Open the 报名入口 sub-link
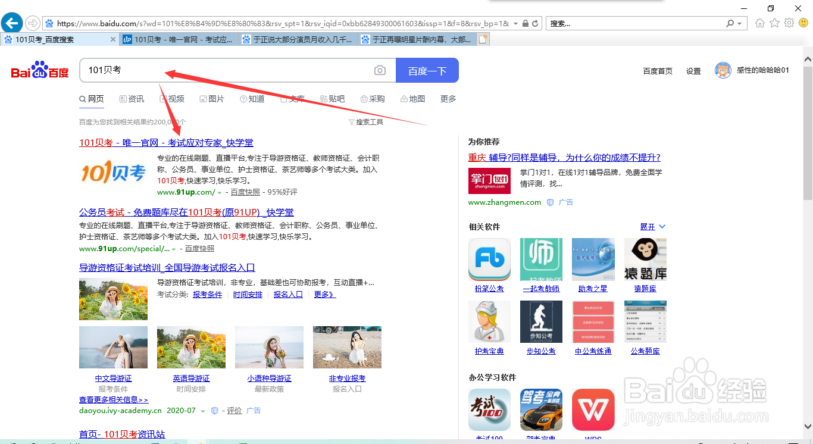The image size is (813, 444). 288,295
